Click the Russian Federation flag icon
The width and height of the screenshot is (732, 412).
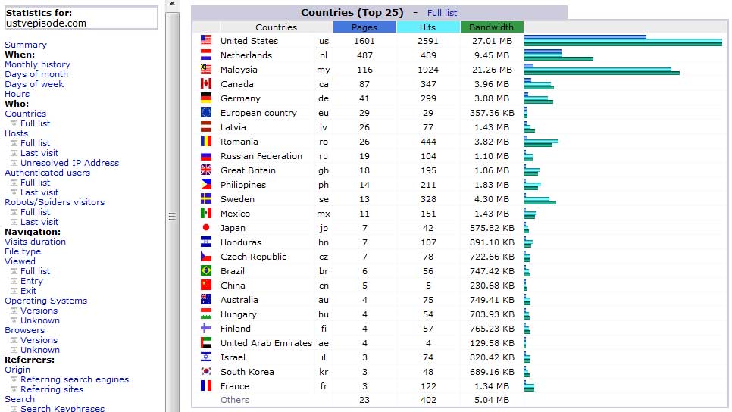pos(206,156)
